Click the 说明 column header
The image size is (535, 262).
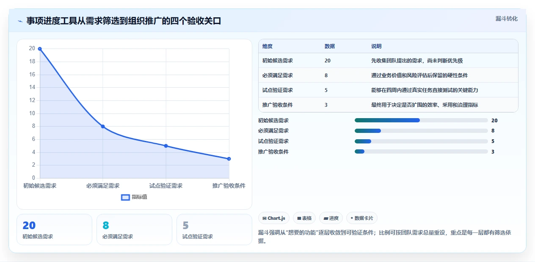pyautogui.click(x=376, y=46)
